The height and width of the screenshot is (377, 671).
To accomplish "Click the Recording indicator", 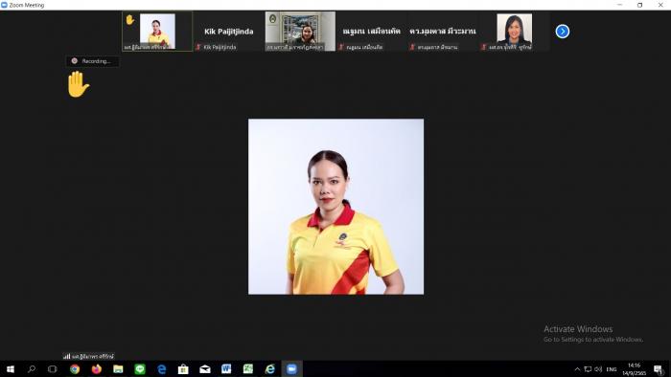I will [x=92, y=61].
